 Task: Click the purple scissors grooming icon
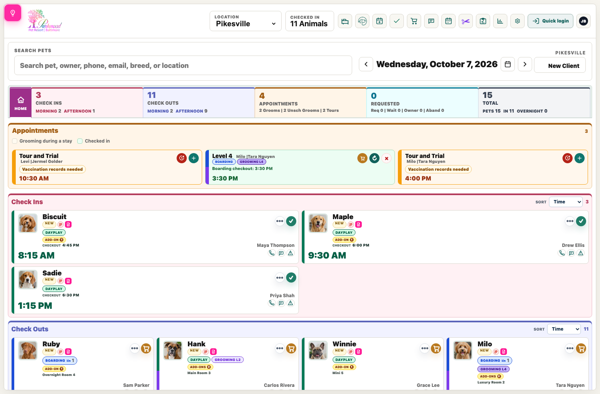466,21
